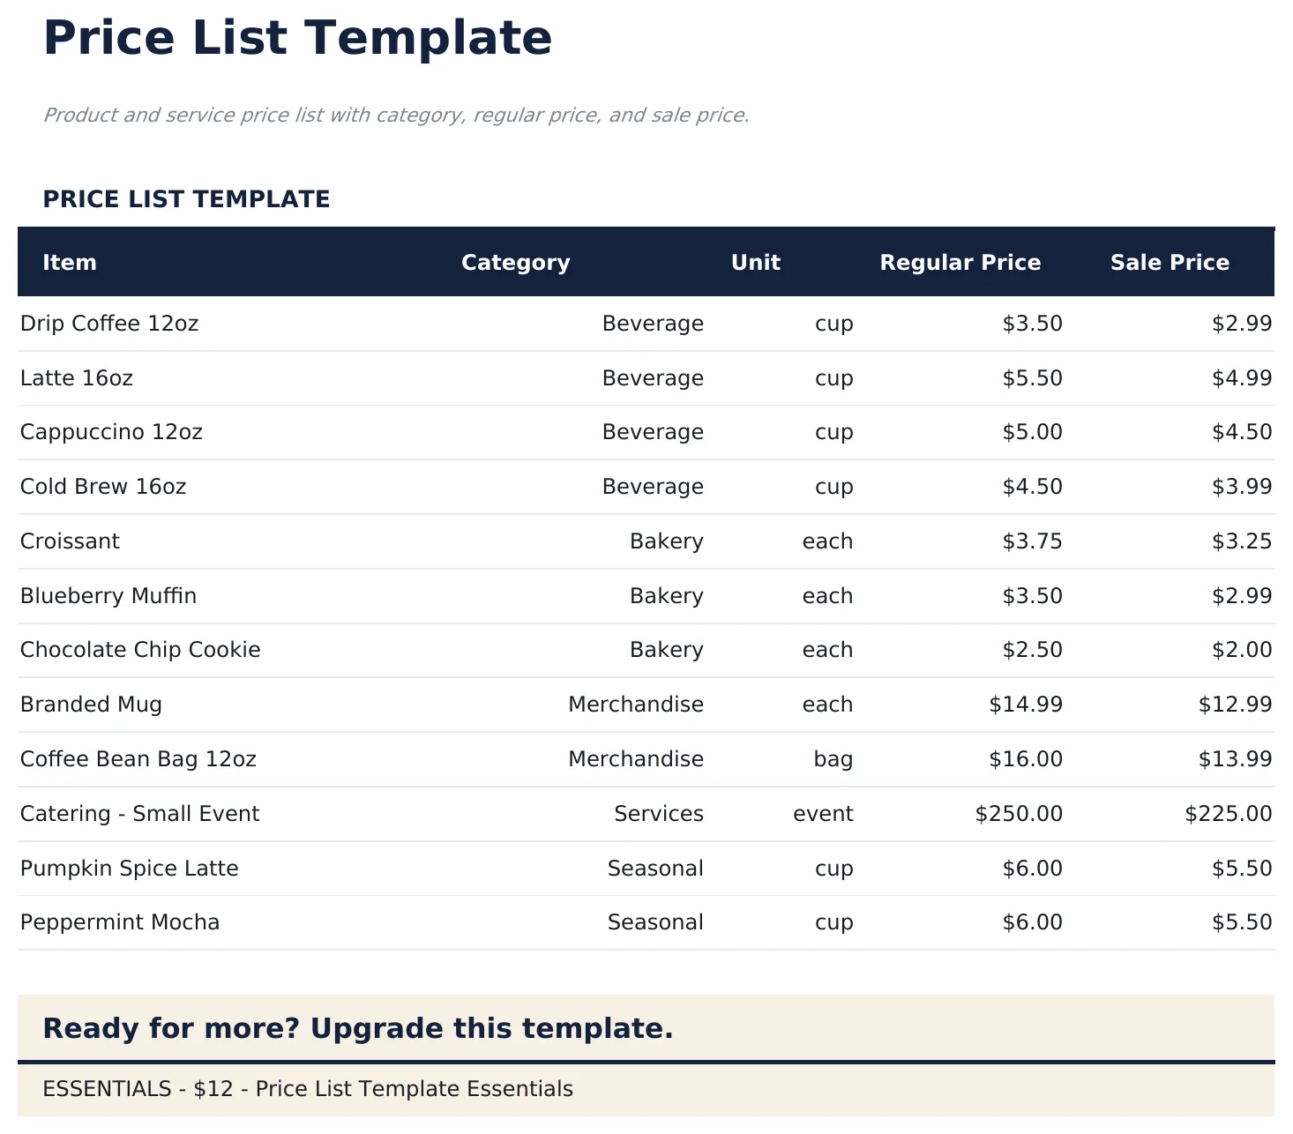Click the Unit column header
This screenshot has height=1134, width=1293.
[x=755, y=262]
